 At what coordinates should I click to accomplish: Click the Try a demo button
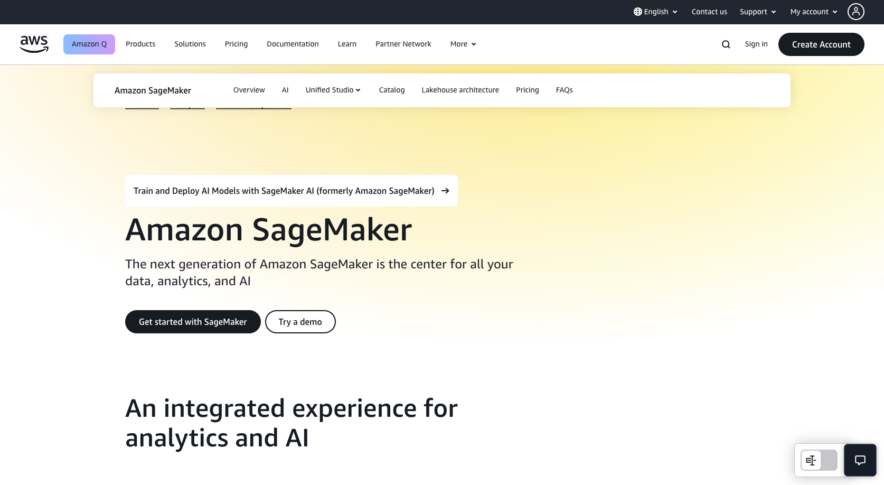coord(300,322)
